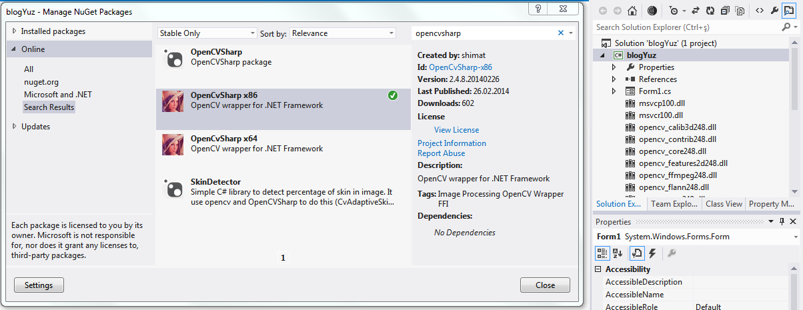Switch to the Property Manager tab
The width and height of the screenshot is (803, 310).
pos(772,204)
